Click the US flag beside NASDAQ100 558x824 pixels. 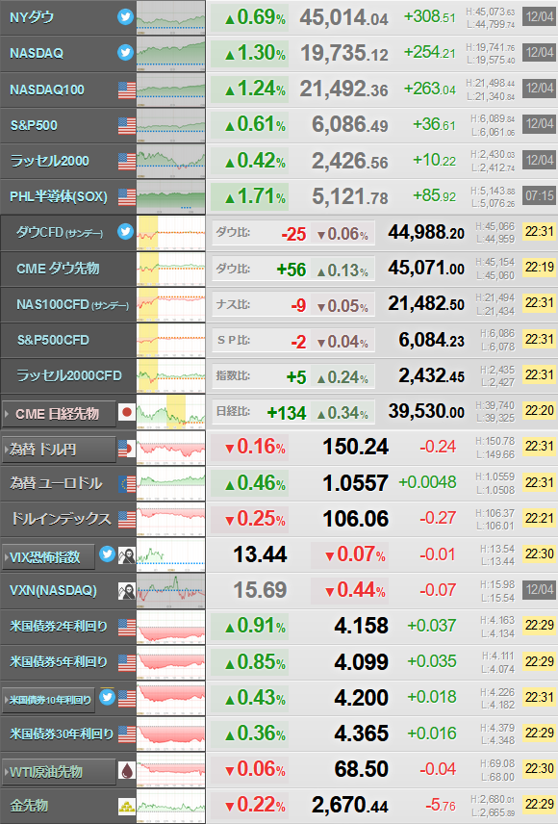point(127,90)
